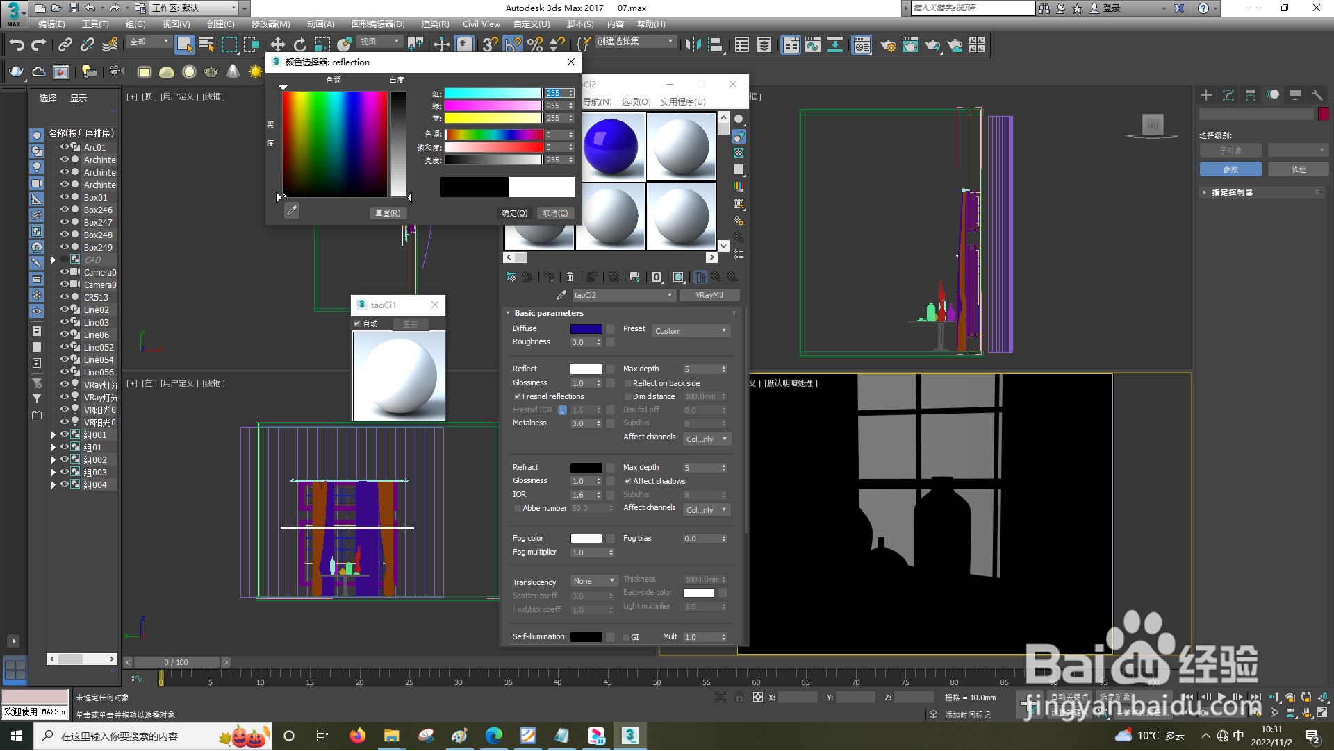Choose the Select Object arrow tool

coord(184,45)
